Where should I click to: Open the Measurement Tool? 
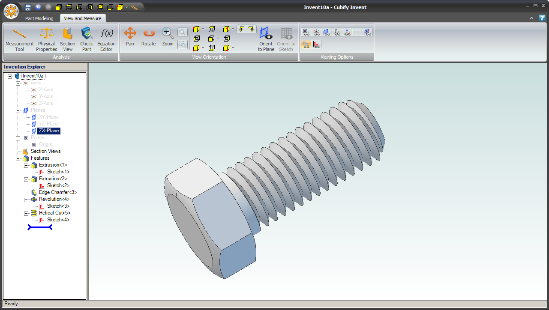click(x=19, y=38)
